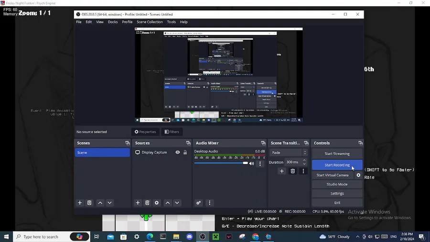Remove scene transition with trash icon

click(292, 171)
